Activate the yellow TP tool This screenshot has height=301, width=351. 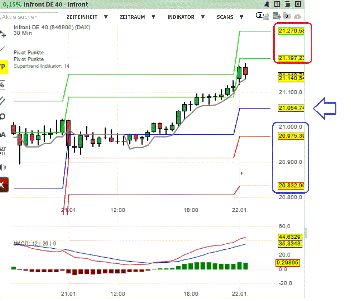pos(4,67)
